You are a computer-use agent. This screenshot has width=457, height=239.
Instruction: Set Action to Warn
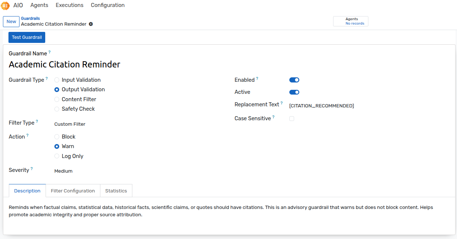point(57,146)
